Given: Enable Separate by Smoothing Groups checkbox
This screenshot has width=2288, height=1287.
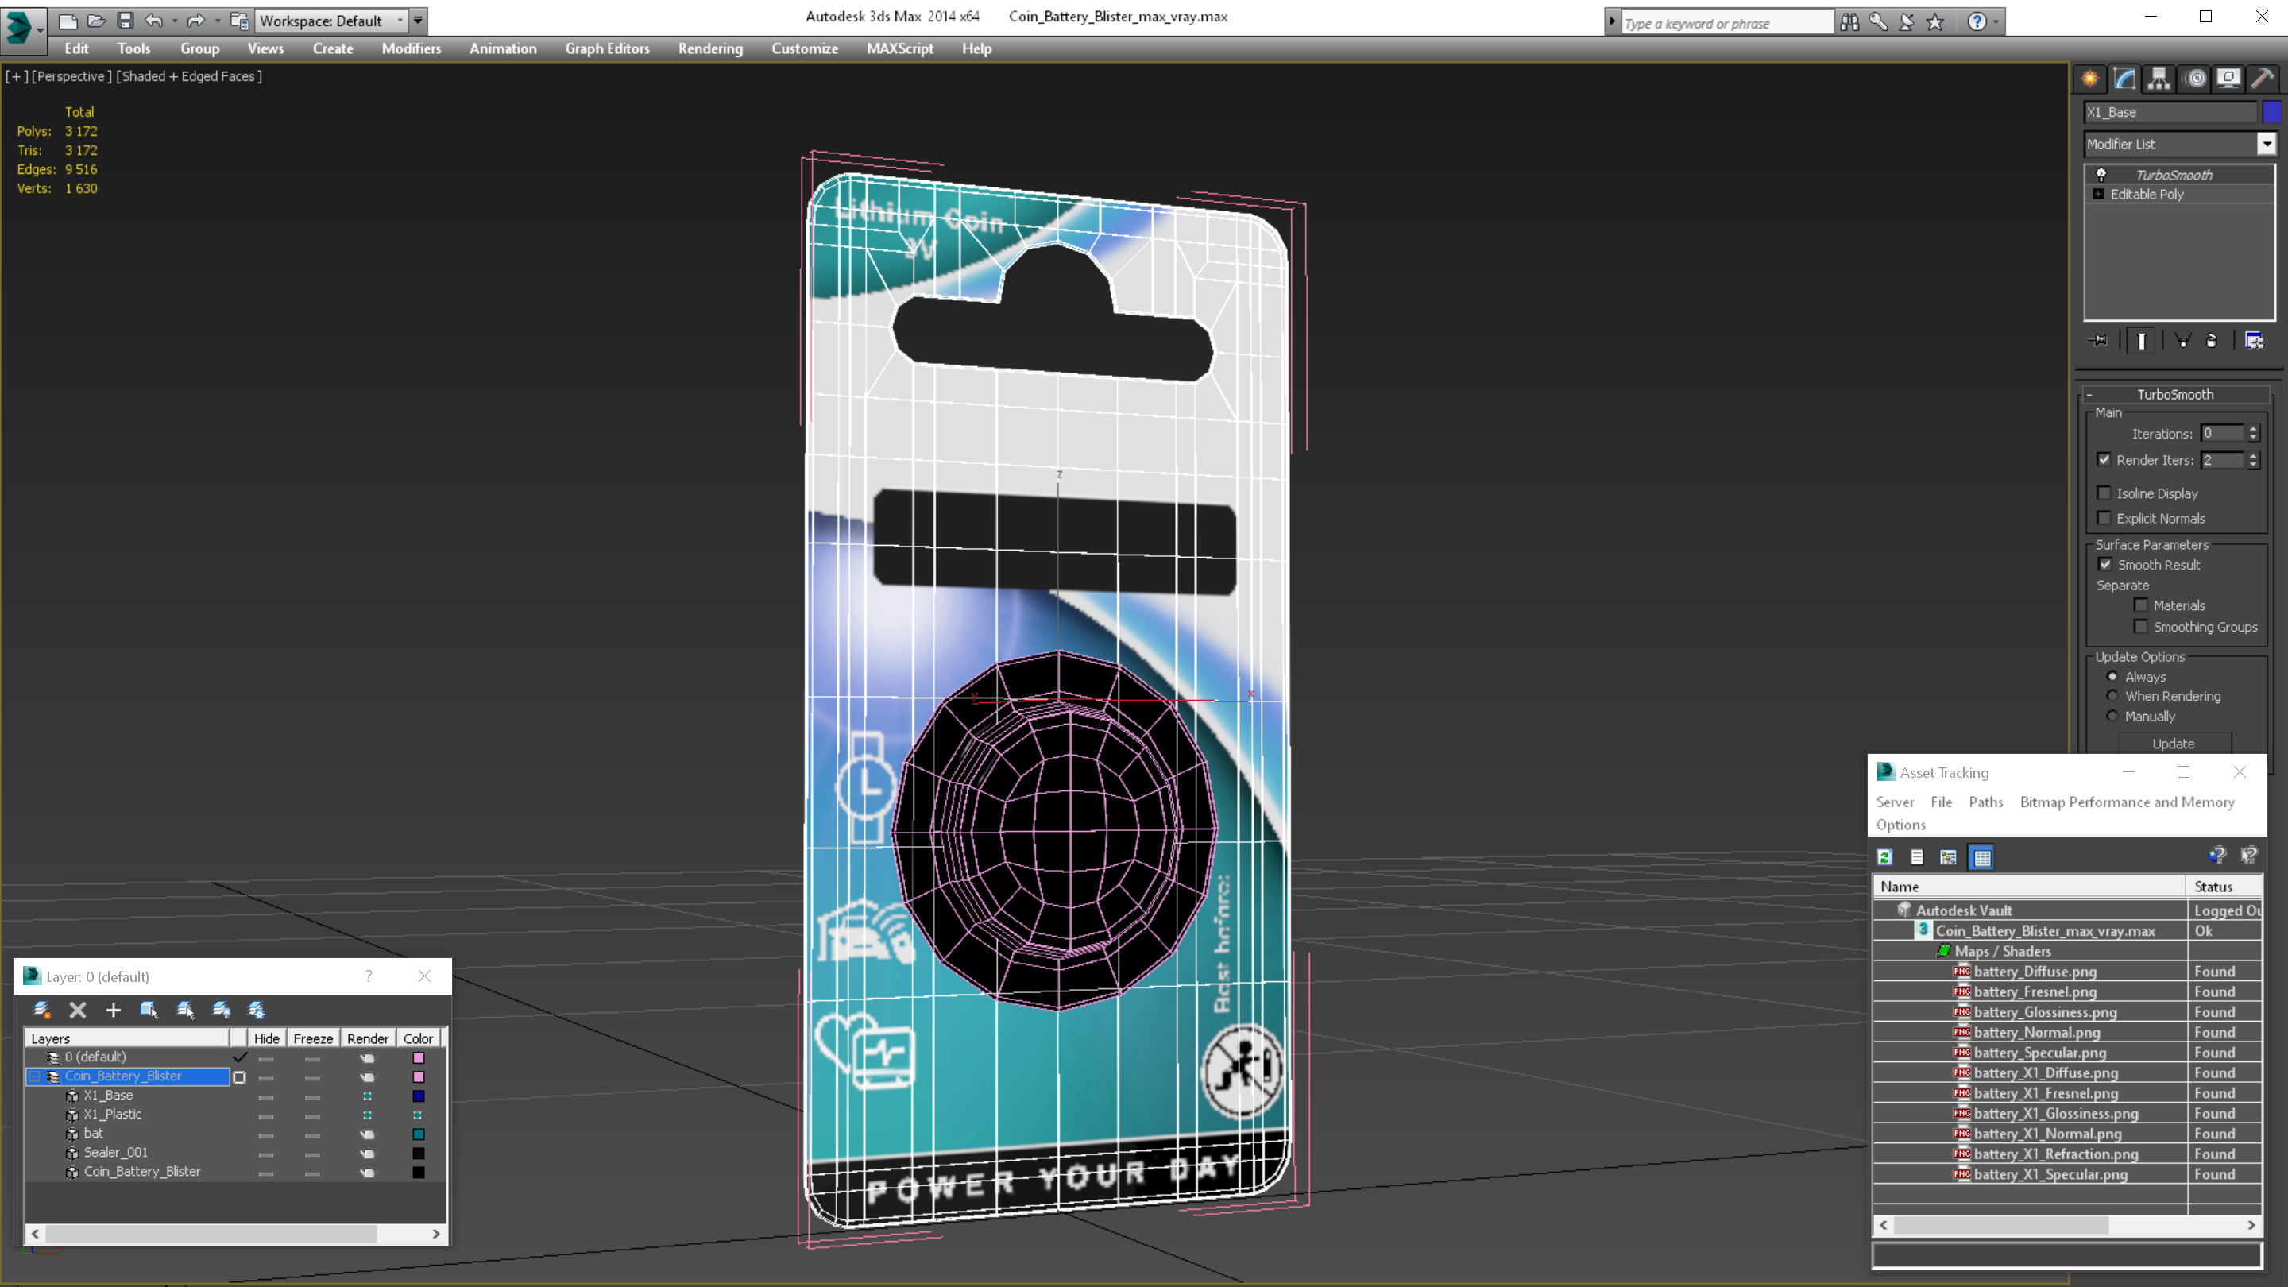Looking at the screenshot, I should coord(2140,627).
